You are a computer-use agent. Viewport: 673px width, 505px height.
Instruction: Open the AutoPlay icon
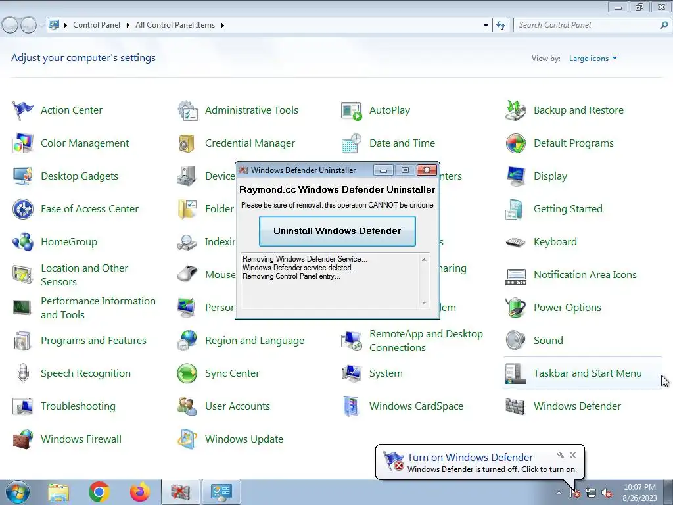click(352, 110)
